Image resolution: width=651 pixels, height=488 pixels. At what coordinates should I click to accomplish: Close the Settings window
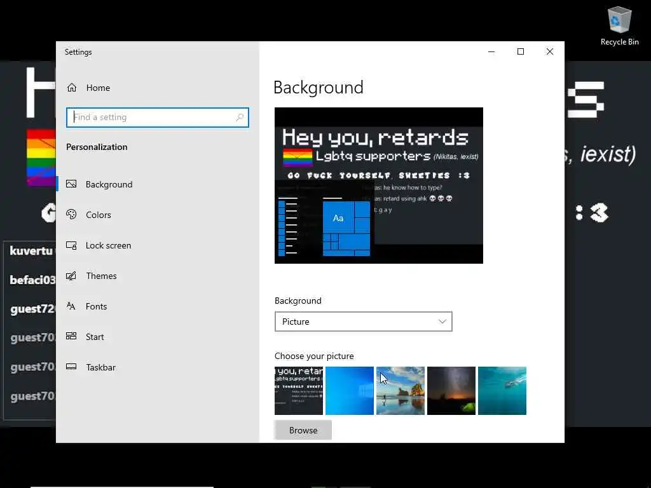coord(550,51)
